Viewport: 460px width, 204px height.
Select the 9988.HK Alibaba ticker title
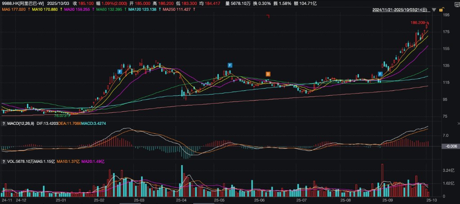coord(22,3)
